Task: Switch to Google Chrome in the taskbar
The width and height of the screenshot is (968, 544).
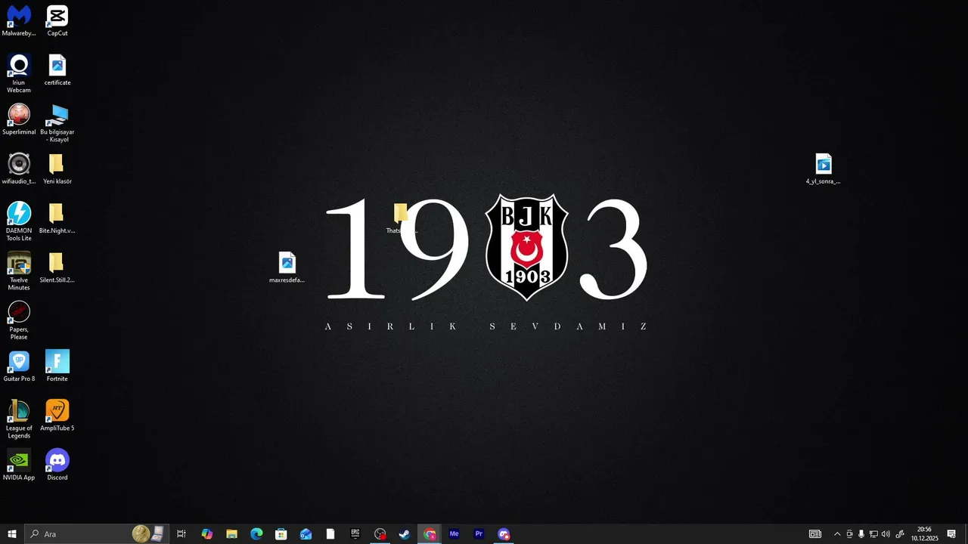Action: pyautogui.click(x=430, y=534)
